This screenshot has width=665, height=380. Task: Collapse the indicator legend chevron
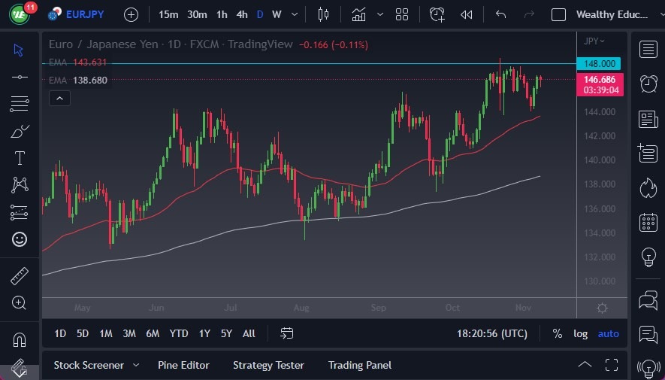point(59,98)
